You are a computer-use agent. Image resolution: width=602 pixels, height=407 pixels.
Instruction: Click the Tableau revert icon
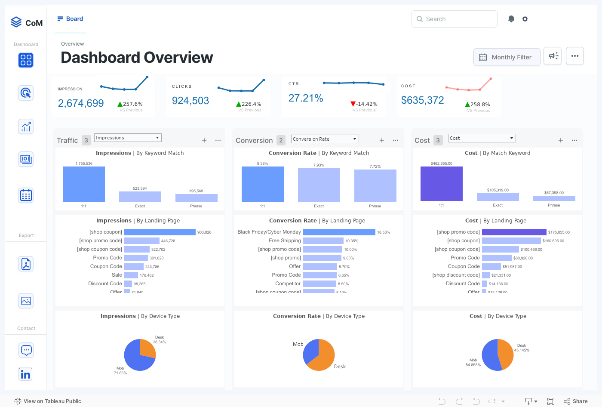tap(476, 401)
